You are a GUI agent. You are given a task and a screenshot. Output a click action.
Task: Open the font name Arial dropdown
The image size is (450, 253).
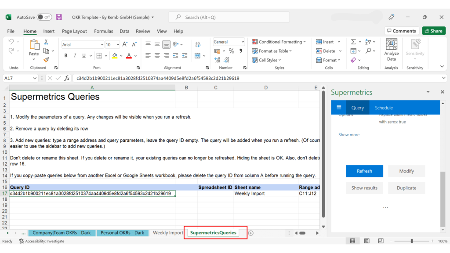[102, 45]
